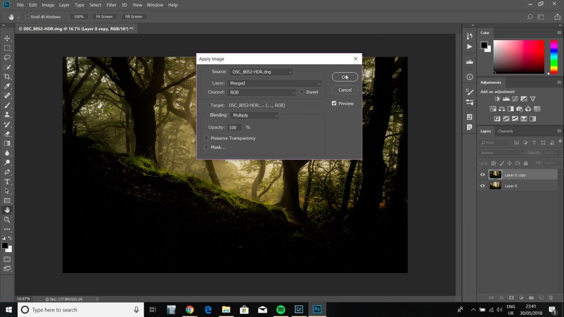Select the Crop tool
The image size is (564, 317).
[7, 76]
